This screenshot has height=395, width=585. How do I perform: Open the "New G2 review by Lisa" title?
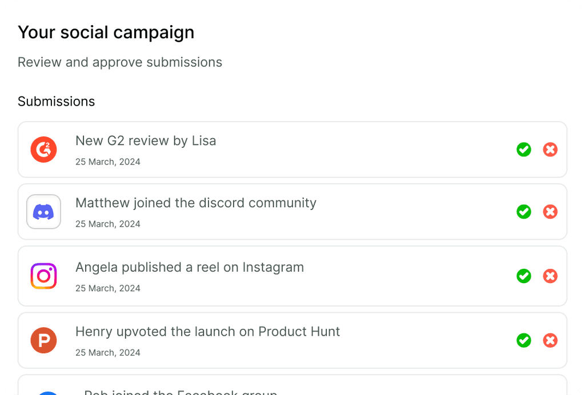(x=146, y=140)
